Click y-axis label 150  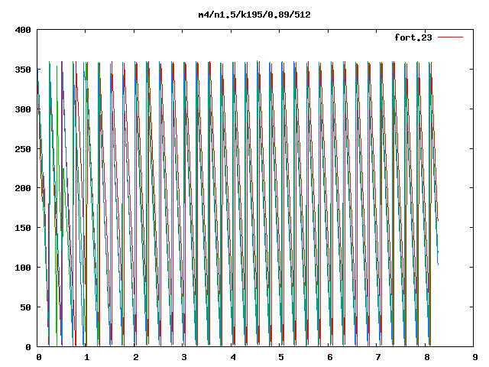23,228
